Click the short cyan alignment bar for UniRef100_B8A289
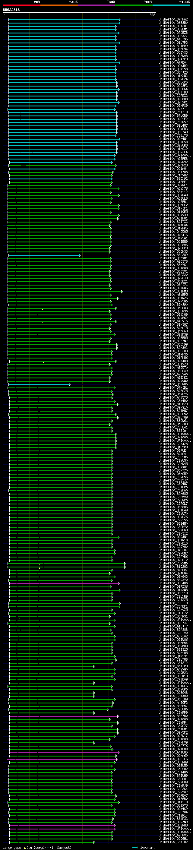 pyautogui.click(x=44, y=255)
